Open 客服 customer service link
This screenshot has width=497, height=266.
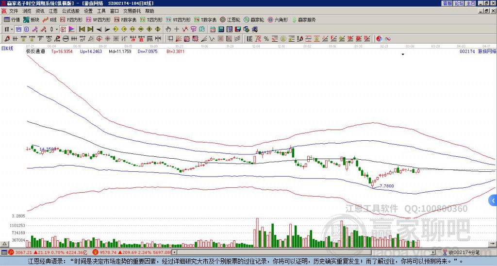click(x=447, y=3)
